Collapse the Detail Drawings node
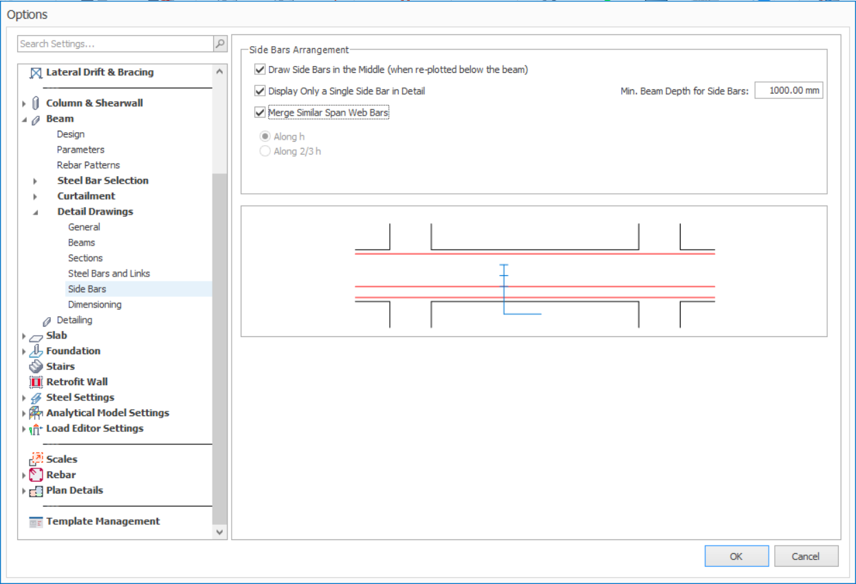The width and height of the screenshot is (856, 584). (x=36, y=212)
